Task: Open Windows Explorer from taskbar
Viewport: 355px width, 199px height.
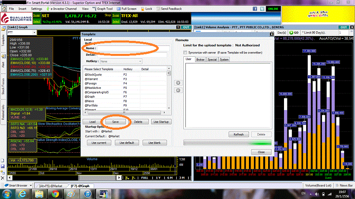Action: (x=39, y=194)
